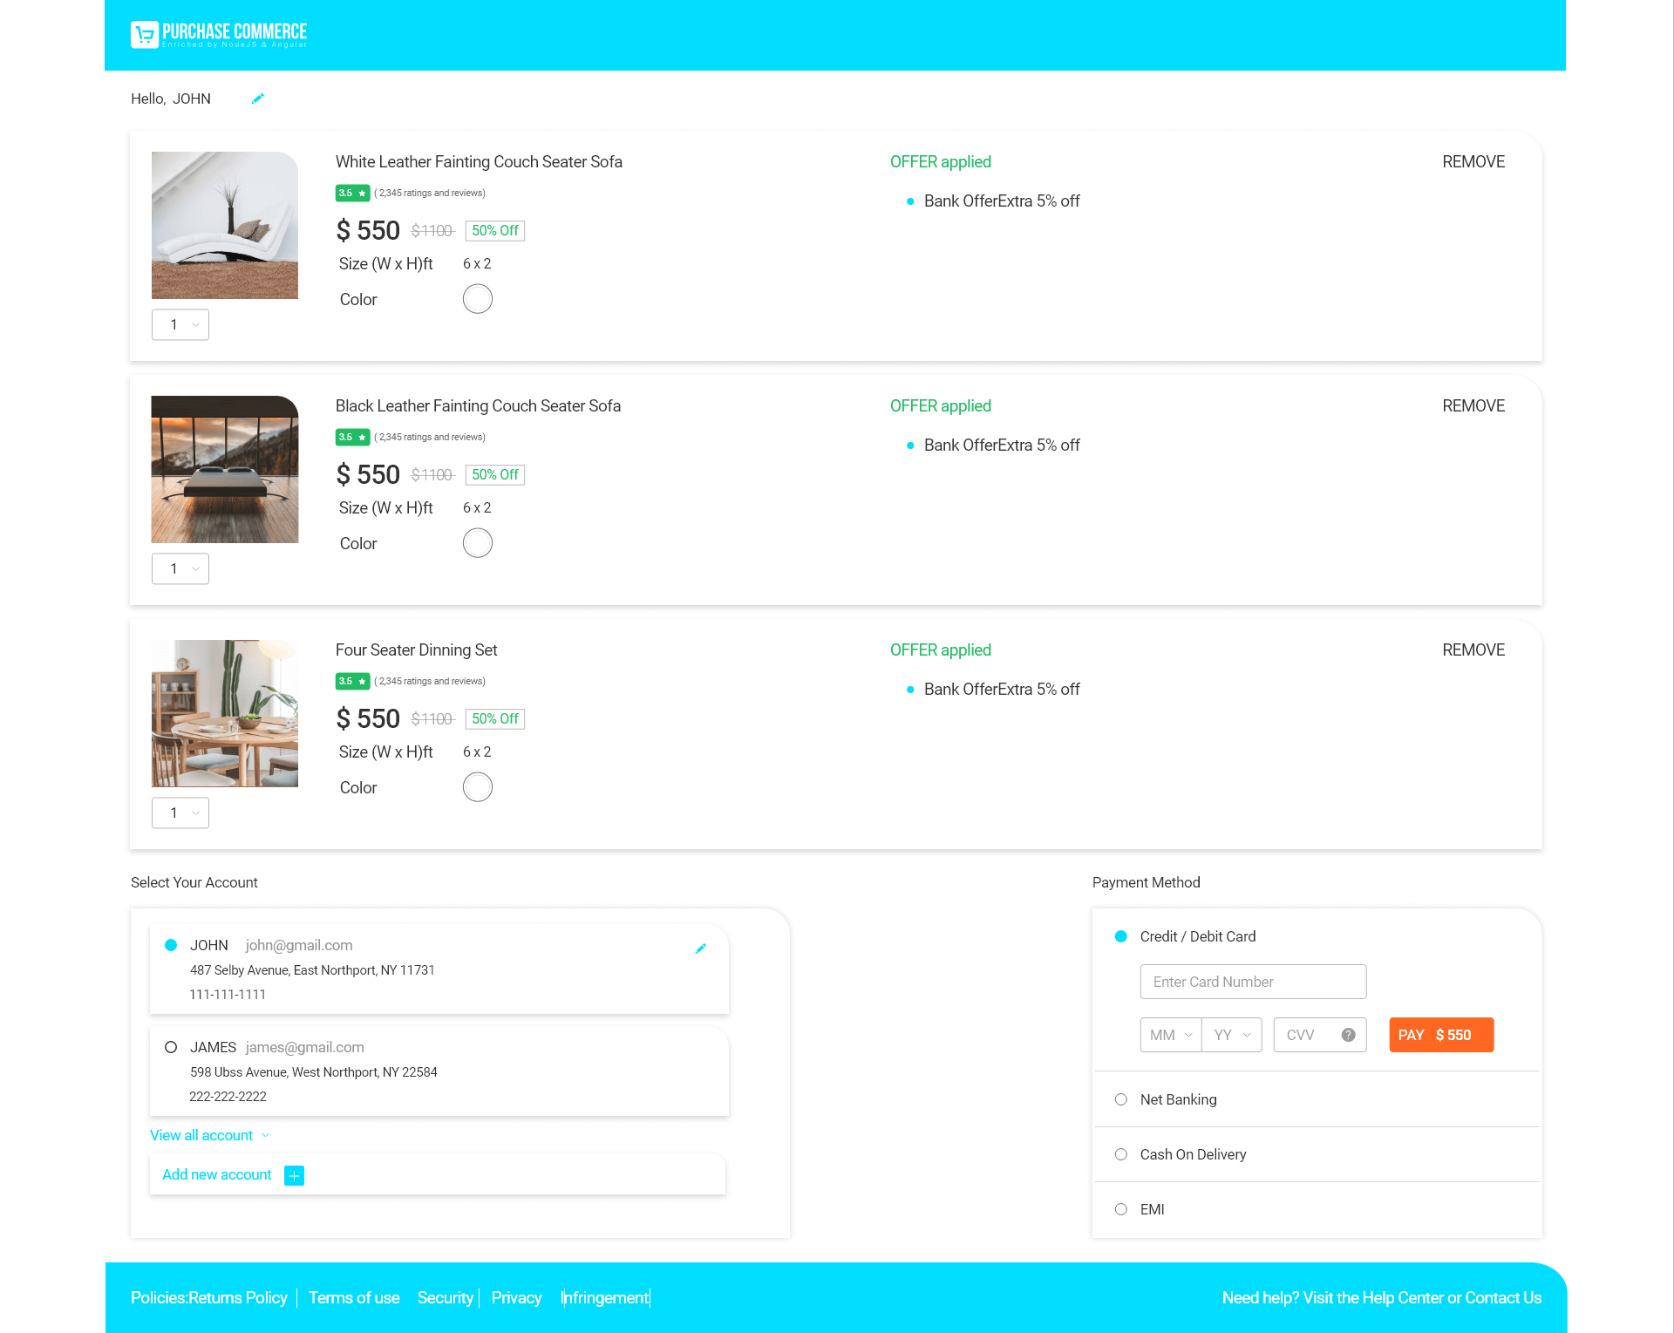The width and height of the screenshot is (1674, 1333).
Task: Click the CVV help question mark icon
Action: coord(1346,1034)
